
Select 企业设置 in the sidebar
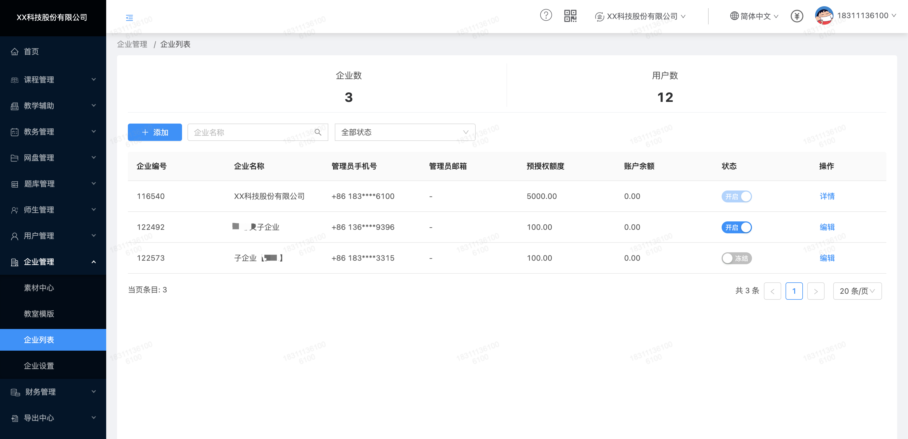click(x=39, y=366)
